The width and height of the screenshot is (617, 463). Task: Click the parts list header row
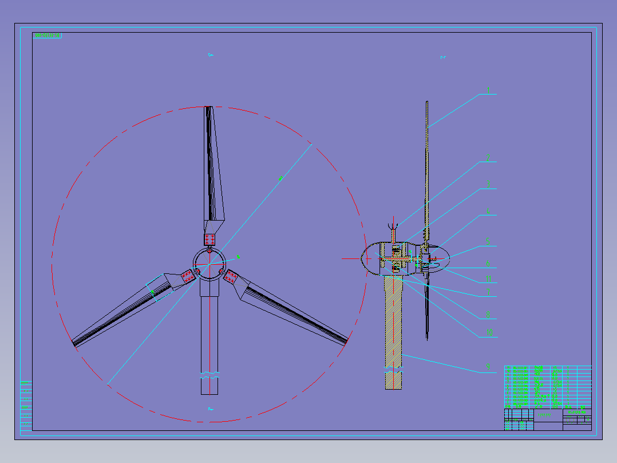[548, 407]
